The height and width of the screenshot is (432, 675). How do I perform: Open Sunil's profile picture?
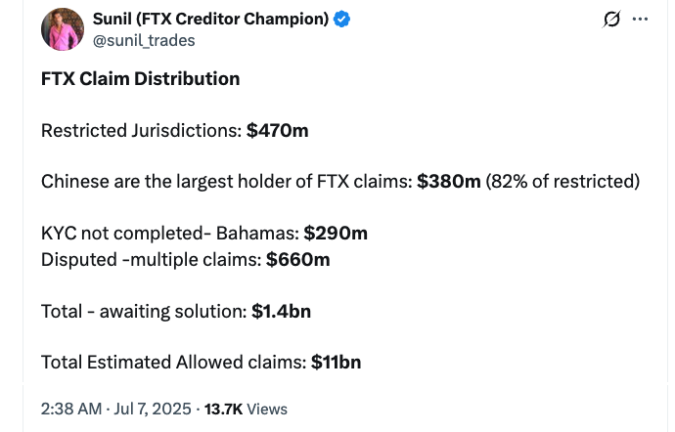pyautogui.click(x=62, y=29)
